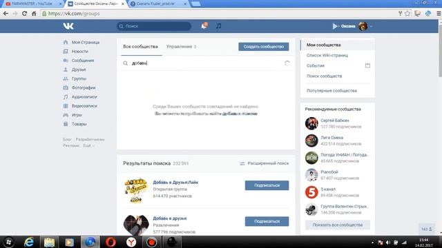
Task: Click the Фотографии camera icon
Action: click(x=66, y=87)
